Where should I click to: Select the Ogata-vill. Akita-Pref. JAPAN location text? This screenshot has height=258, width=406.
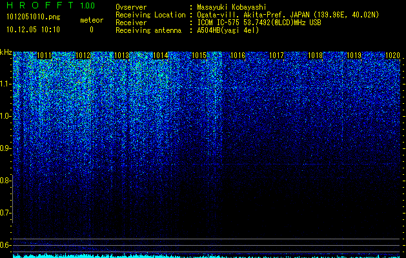(288, 15)
